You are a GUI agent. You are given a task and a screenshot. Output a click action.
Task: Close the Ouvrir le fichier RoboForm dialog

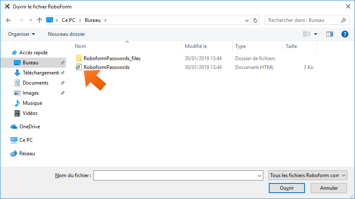[x=348, y=7]
